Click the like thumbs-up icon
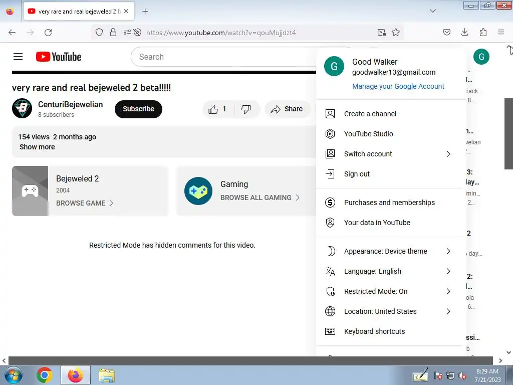Image resolution: width=513 pixels, height=385 pixels. 213,109
